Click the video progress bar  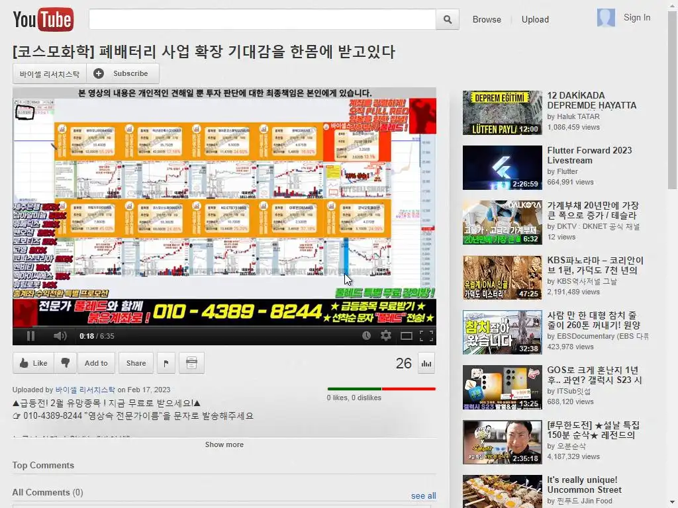[224, 327]
